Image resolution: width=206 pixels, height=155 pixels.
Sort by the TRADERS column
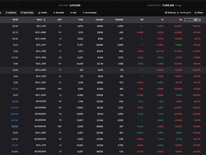pyautogui.click(x=119, y=20)
